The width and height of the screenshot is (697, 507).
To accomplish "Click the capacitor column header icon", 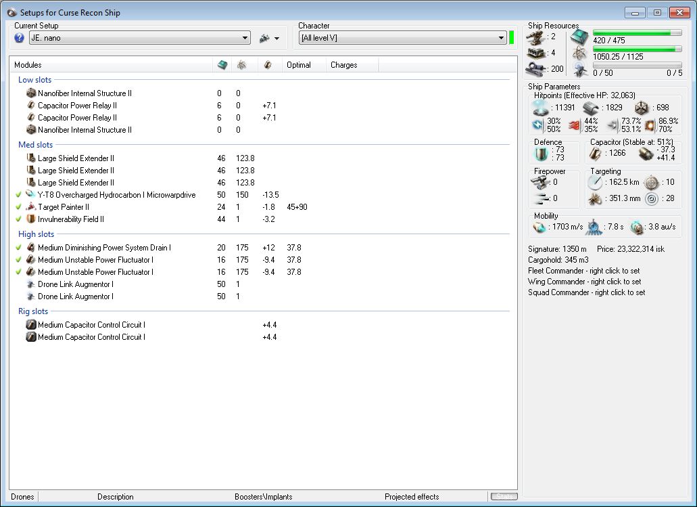I will coord(268,65).
